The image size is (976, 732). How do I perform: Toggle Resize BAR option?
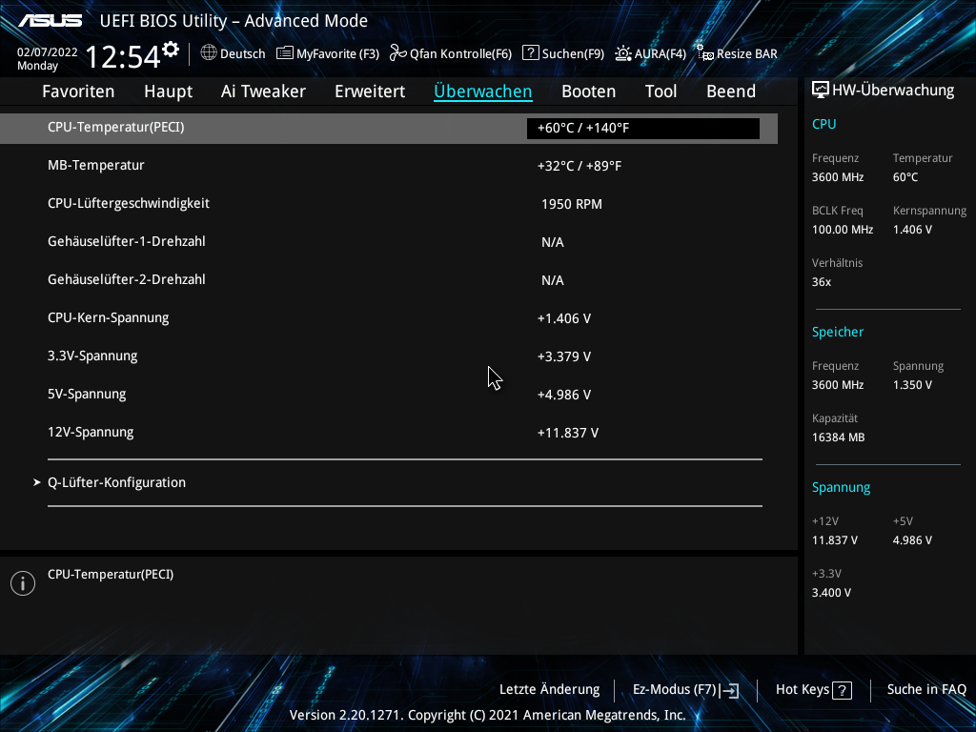pos(747,54)
